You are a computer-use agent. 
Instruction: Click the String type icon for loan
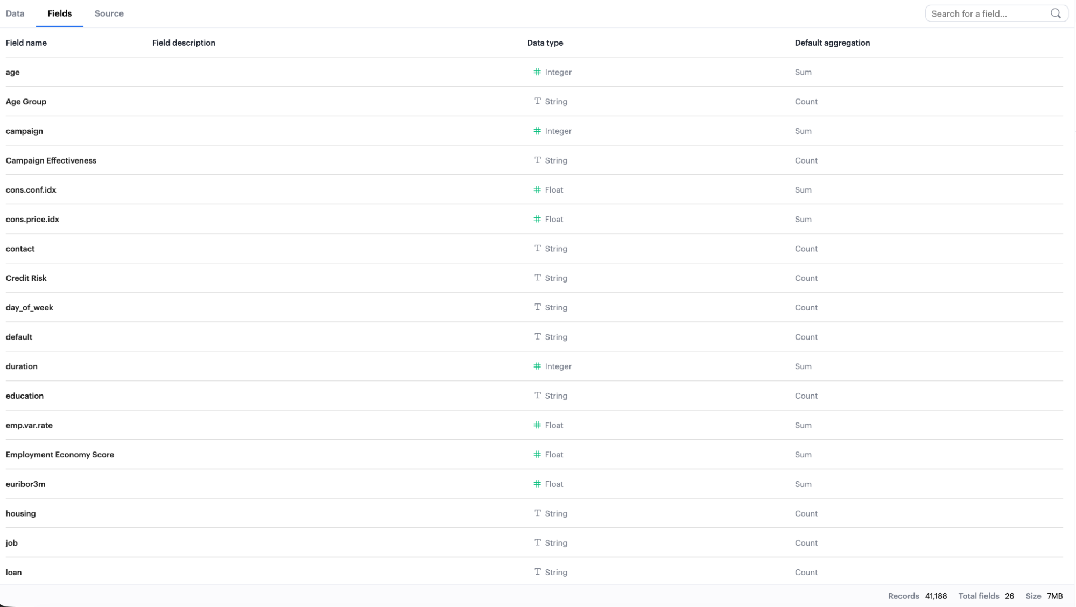pyautogui.click(x=537, y=572)
